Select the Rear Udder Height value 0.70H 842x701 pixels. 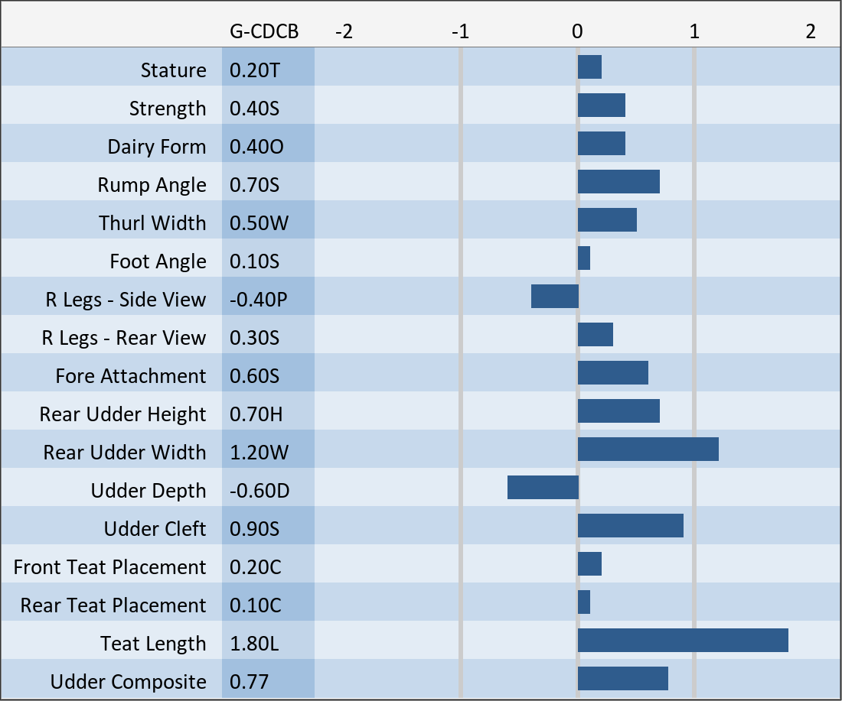tap(256, 414)
